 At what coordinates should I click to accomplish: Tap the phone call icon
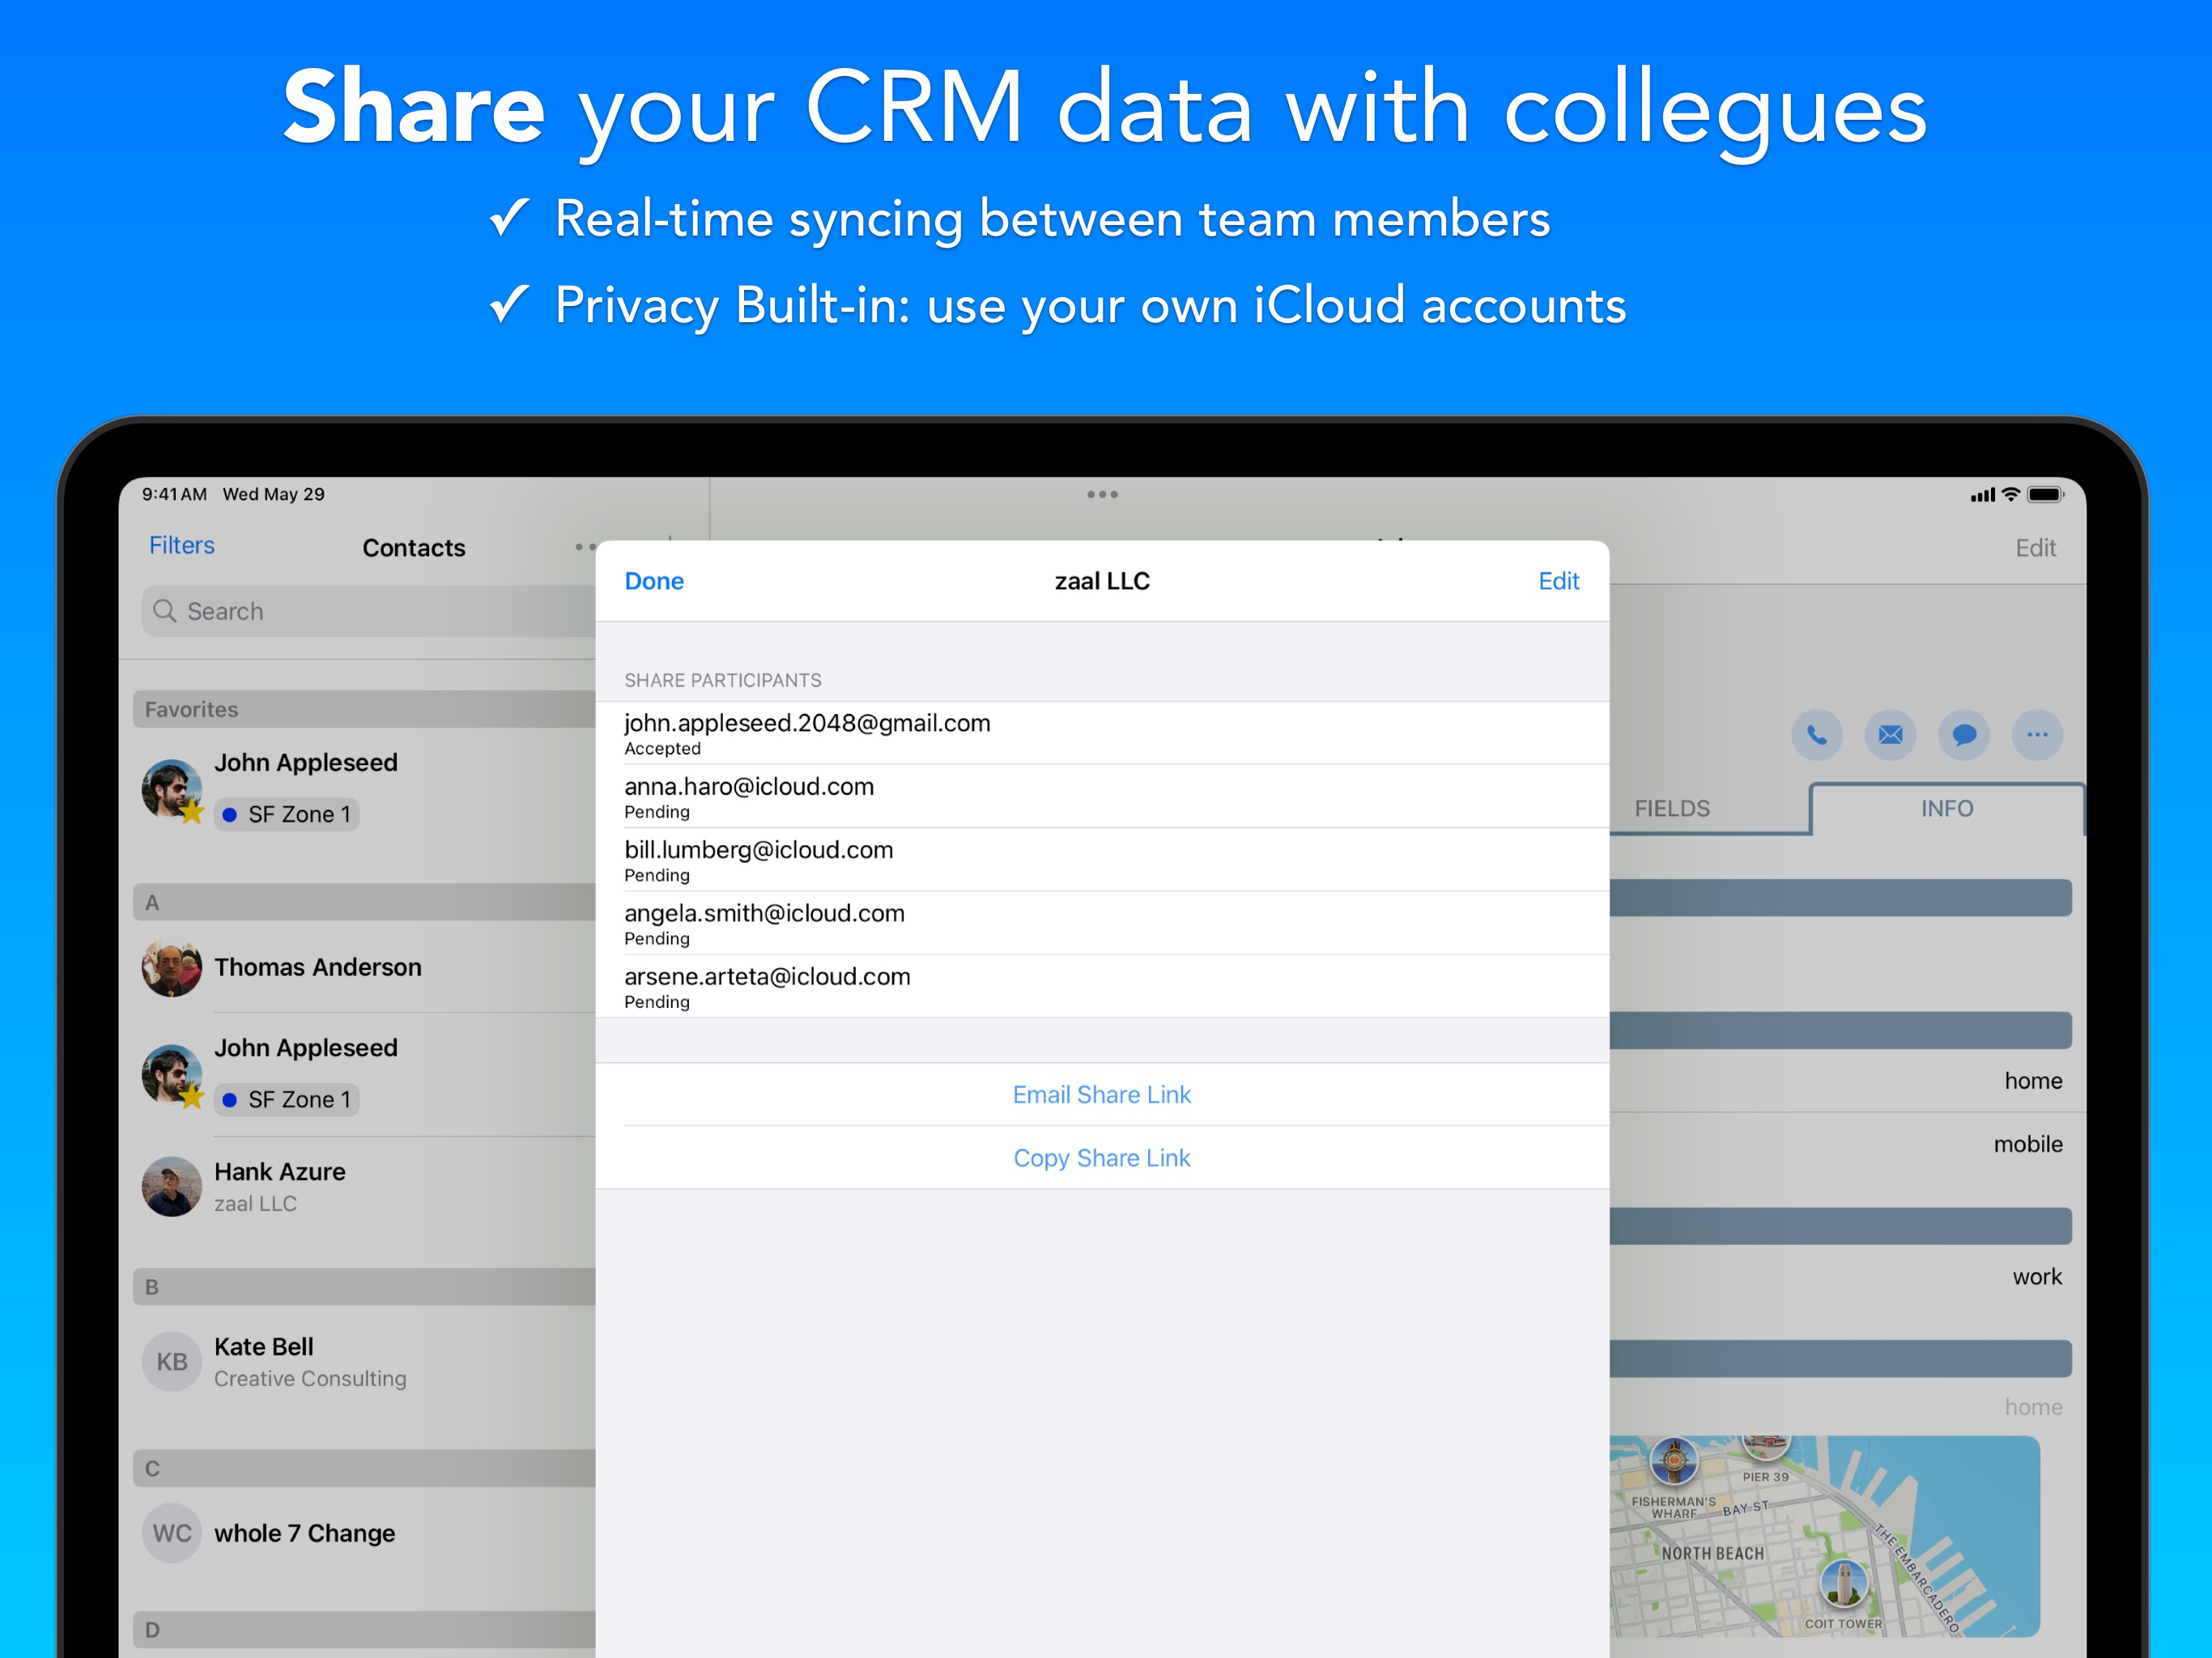point(1816,735)
